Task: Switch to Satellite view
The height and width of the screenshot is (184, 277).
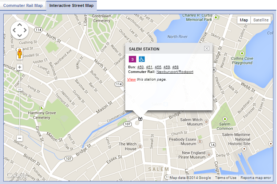Action: 261,20
